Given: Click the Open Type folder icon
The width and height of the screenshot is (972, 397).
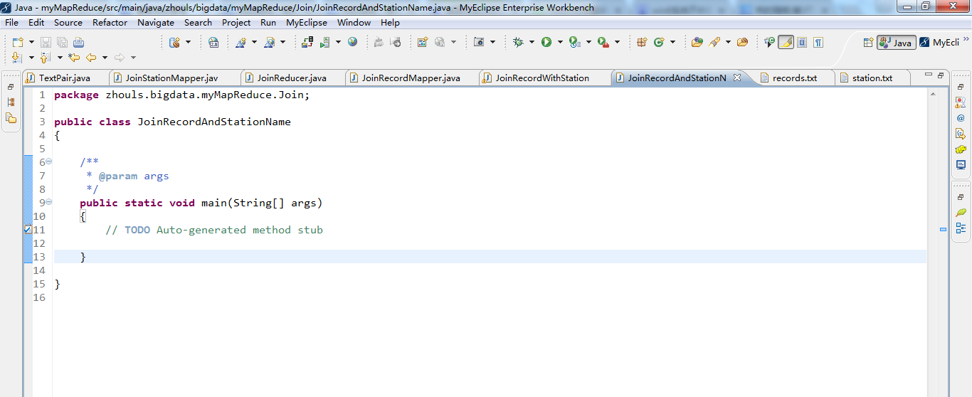Looking at the screenshot, I should point(697,43).
